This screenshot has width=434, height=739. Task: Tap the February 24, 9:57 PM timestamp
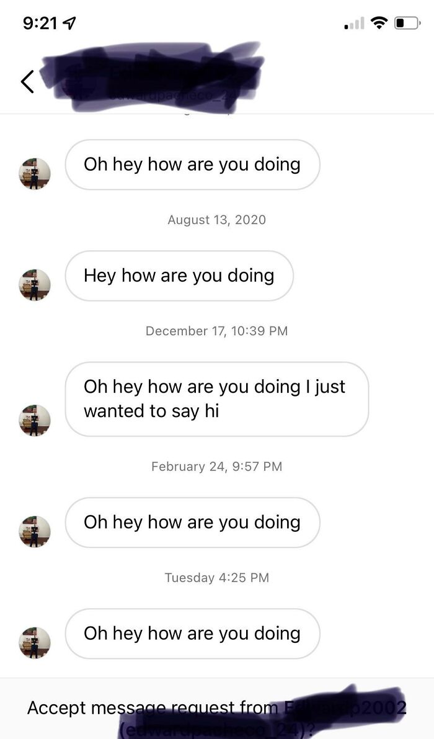[x=216, y=466]
